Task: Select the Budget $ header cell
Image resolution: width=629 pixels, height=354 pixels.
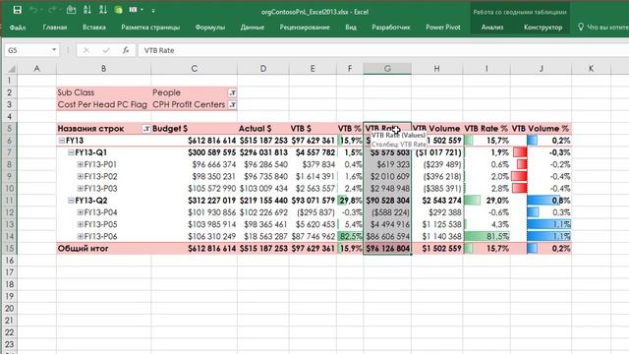Action: [194, 129]
